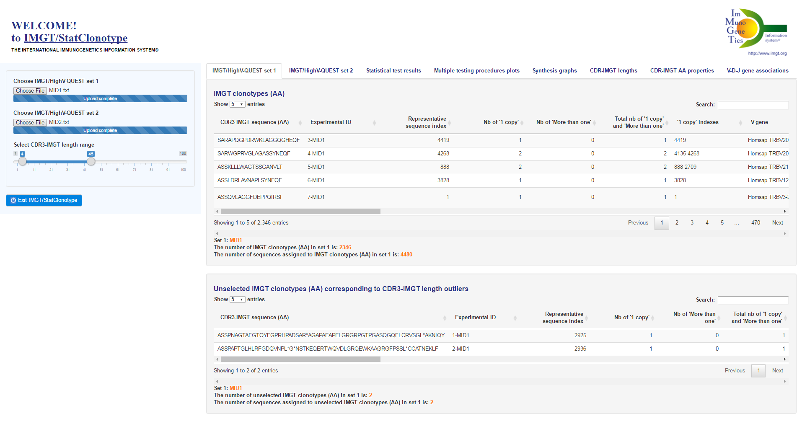
Task: Click Choose File for set 1
Action: point(30,90)
